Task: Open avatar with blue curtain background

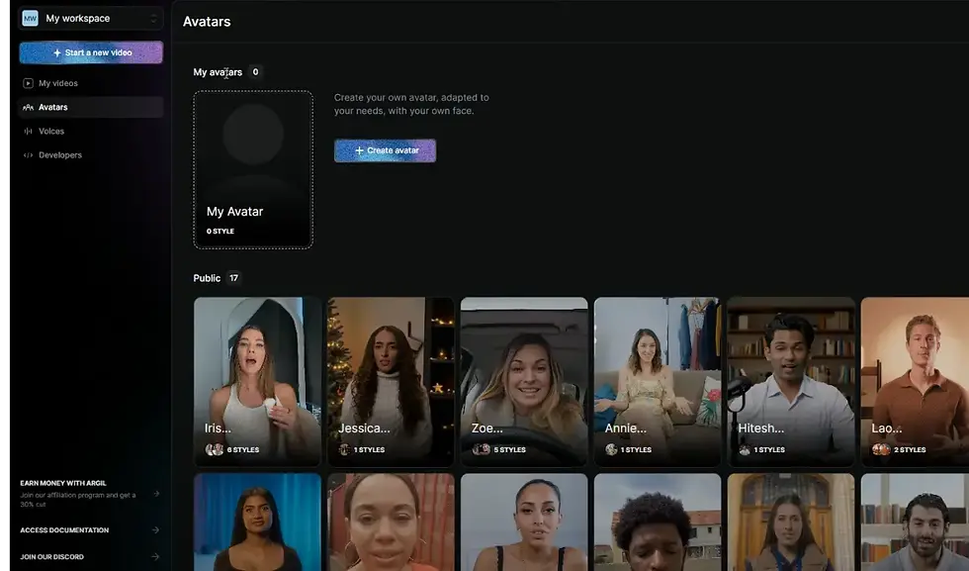Action: (258, 523)
